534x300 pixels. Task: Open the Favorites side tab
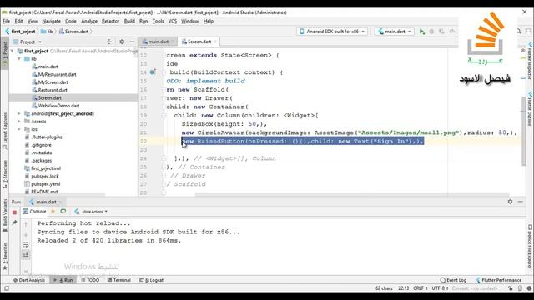(x=5, y=257)
